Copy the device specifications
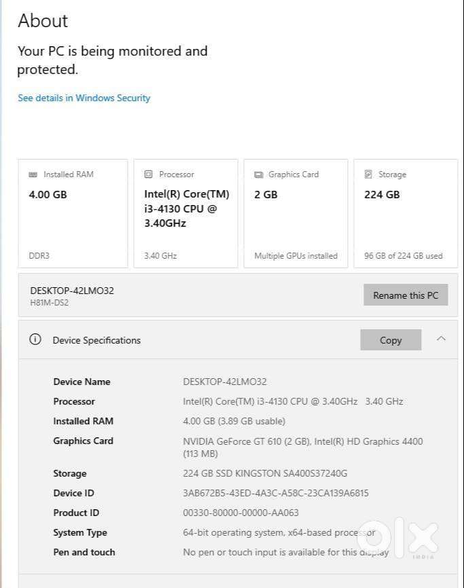464x588 pixels. (x=391, y=340)
